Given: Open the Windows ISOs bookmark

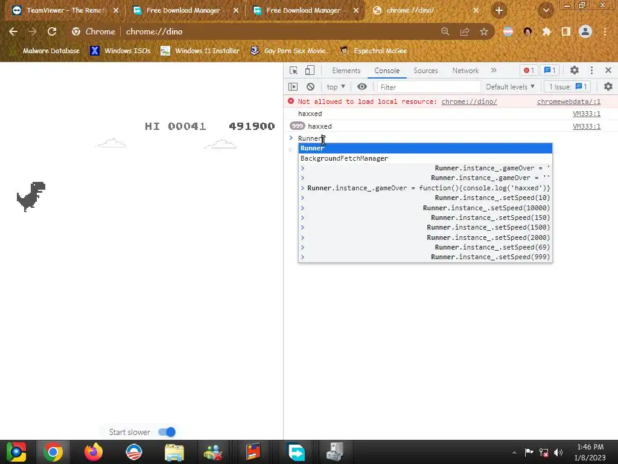Looking at the screenshot, I should [x=121, y=51].
